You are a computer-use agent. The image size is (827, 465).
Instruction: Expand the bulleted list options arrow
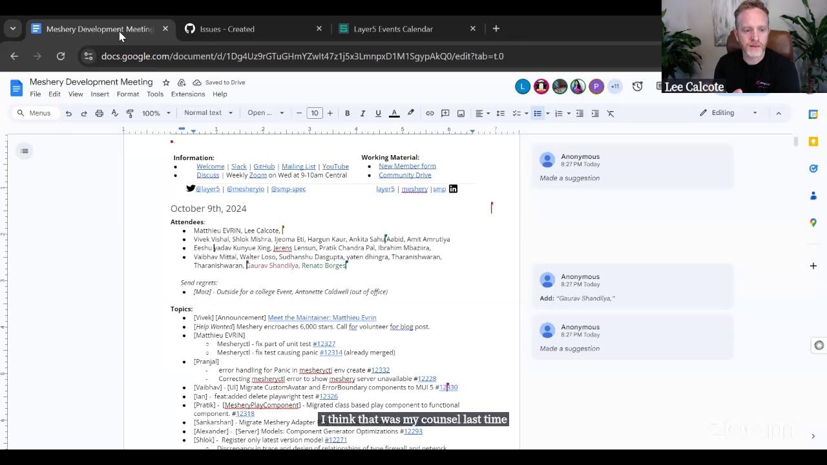(x=547, y=113)
